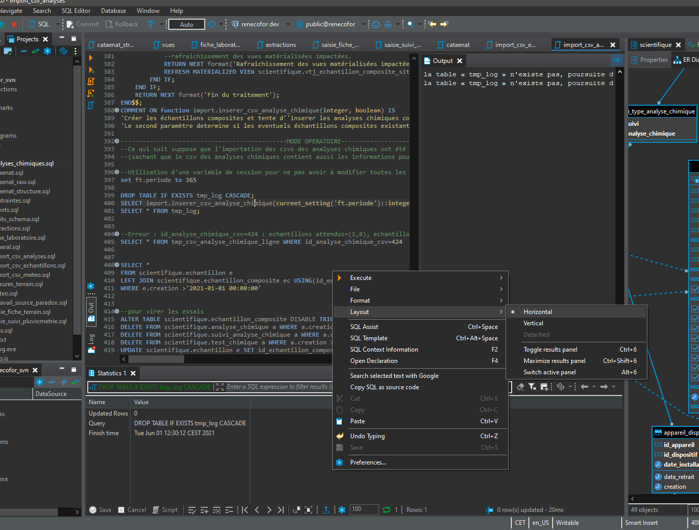Open the Projects panel view menu dots
699x530 pixels.
click(x=75, y=51)
